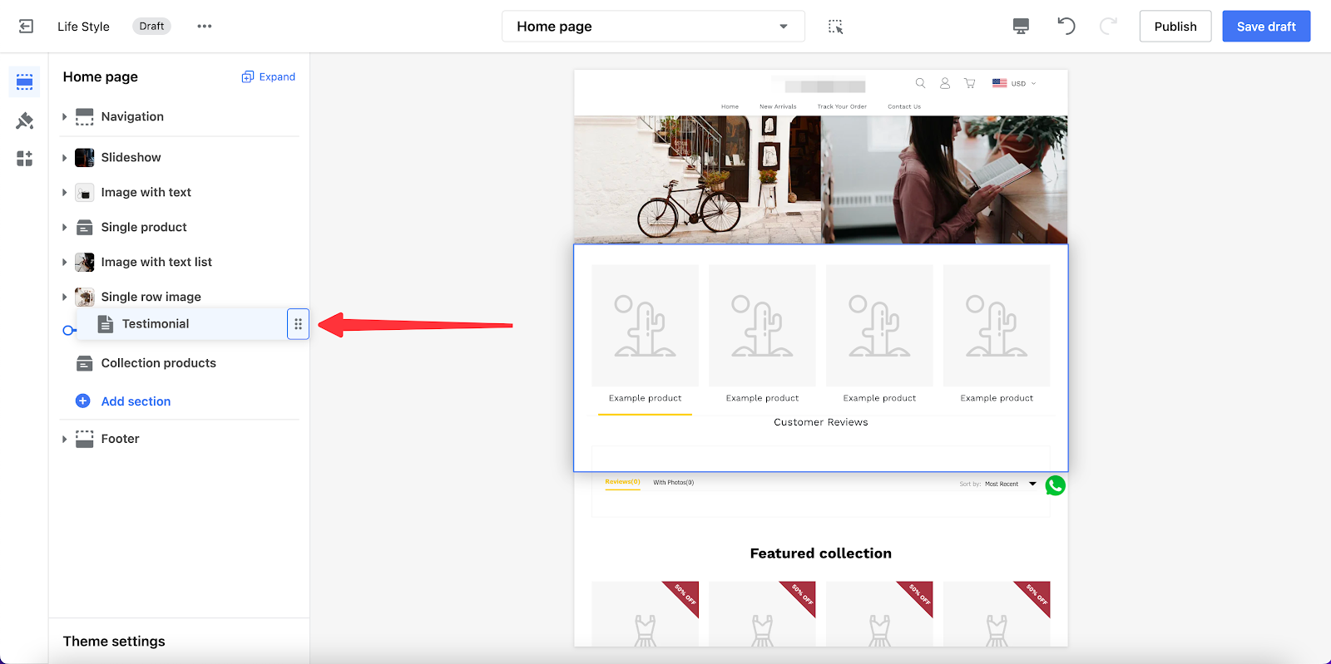Switch to desktop preview device icon
The image size is (1331, 664).
(x=1021, y=27)
